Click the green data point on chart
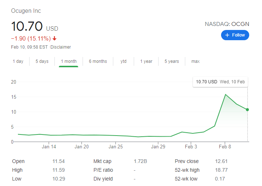The image size is (262, 186). point(248,110)
